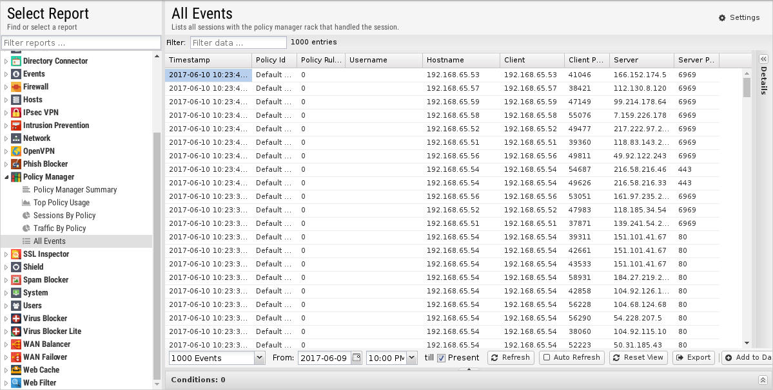
Task: Expand the Details side panel arrows
Action: [763, 59]
